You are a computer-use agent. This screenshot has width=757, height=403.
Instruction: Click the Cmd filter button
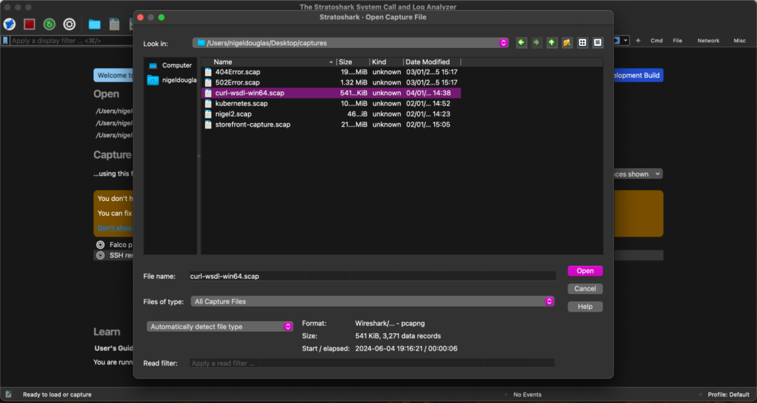657,41
